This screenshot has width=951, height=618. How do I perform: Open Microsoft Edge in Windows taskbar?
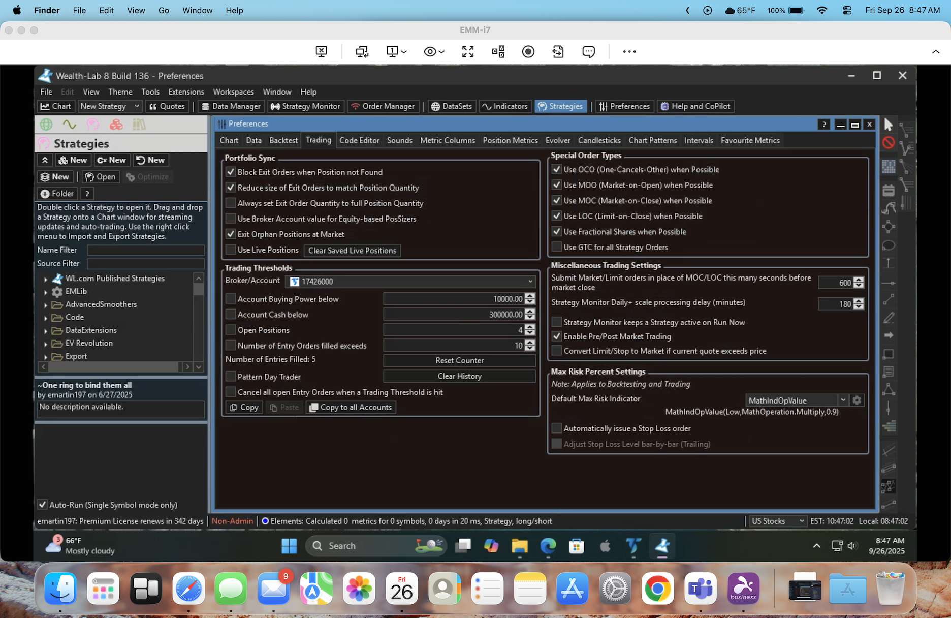[x=548, y=546]
